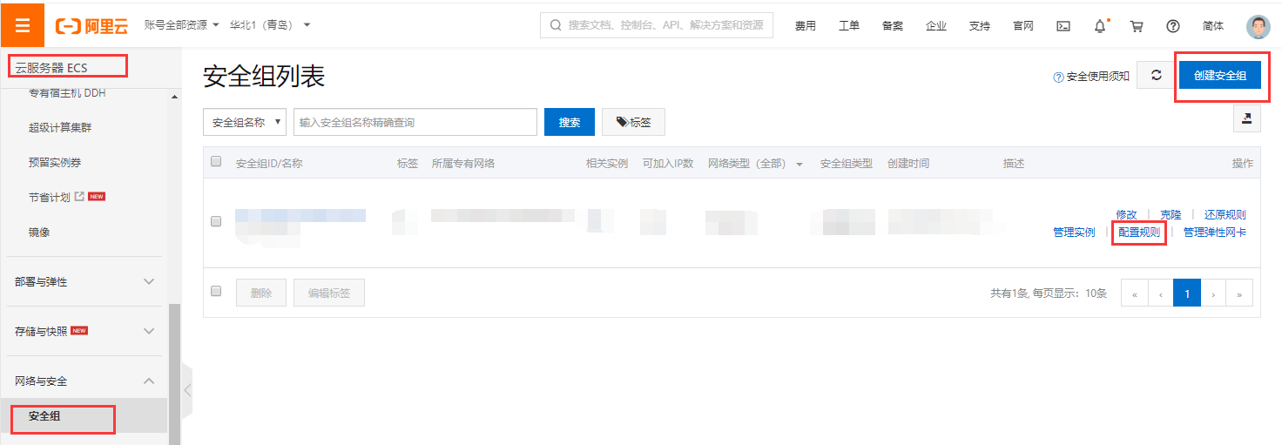The height and width of the screenshot is (445, 1282).
Task: Collapse the 网络与安全 section
Action: click(84, 381)
